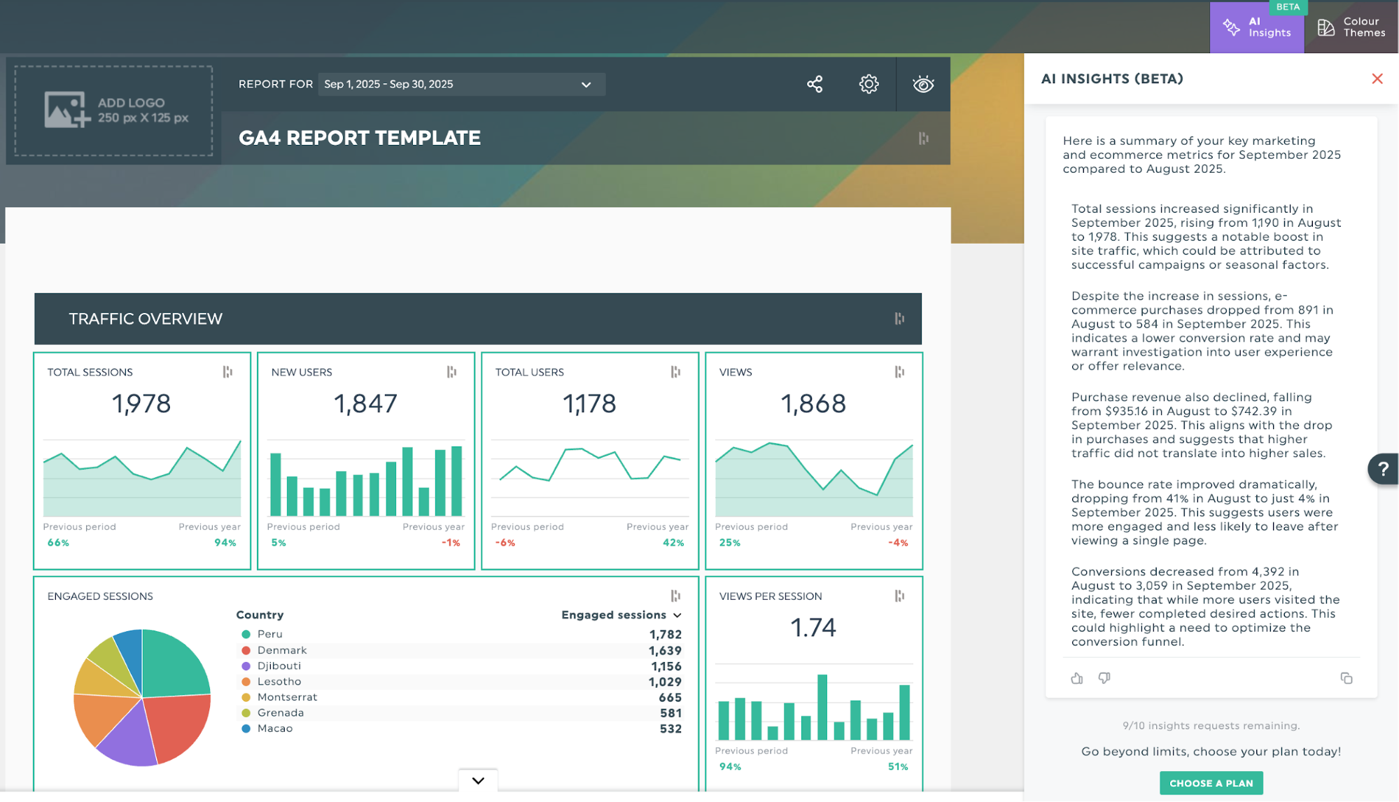Expand the bottom chevron arrow
The width and height of the screenshot is (1399, 802).
[478, 780]
